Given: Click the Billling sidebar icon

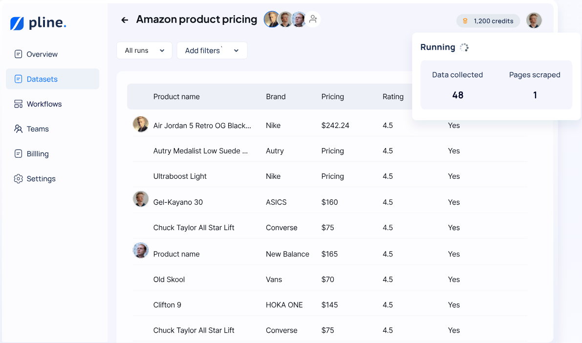Looking at the screenshot, I should [19, 154].
